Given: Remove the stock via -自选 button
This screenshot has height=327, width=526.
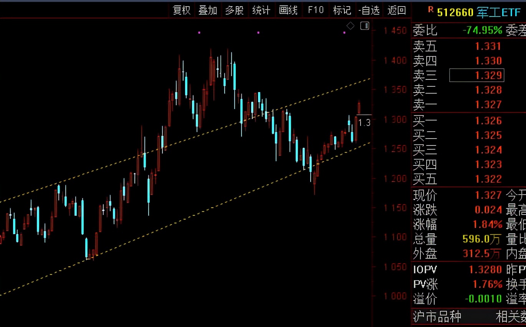Looking at the screenshot, I should 369,10.
